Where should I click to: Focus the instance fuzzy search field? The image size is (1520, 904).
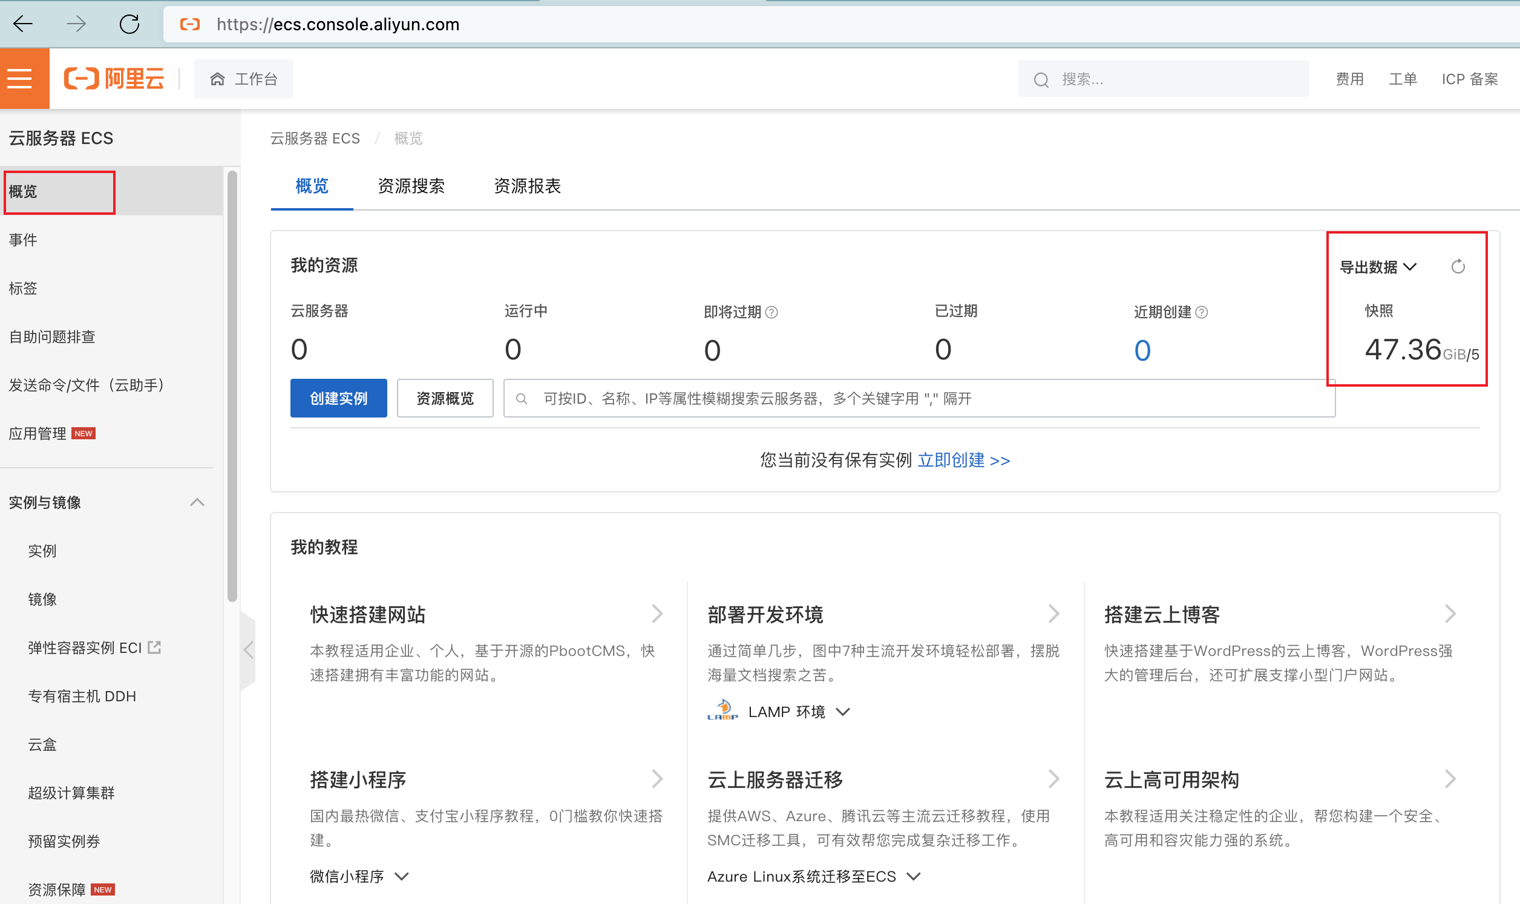pyautogui.click(x=920, y=398)
